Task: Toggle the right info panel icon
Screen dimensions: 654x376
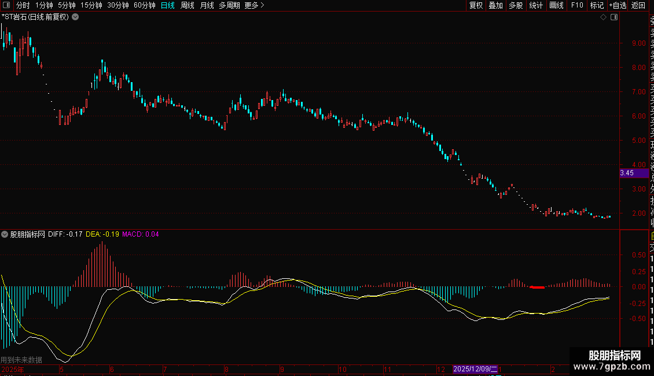Action: pos(614,17)
